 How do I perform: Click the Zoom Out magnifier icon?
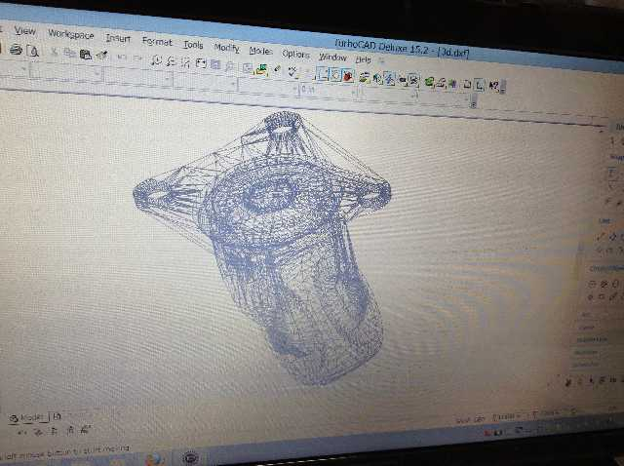tap(171, 61)
